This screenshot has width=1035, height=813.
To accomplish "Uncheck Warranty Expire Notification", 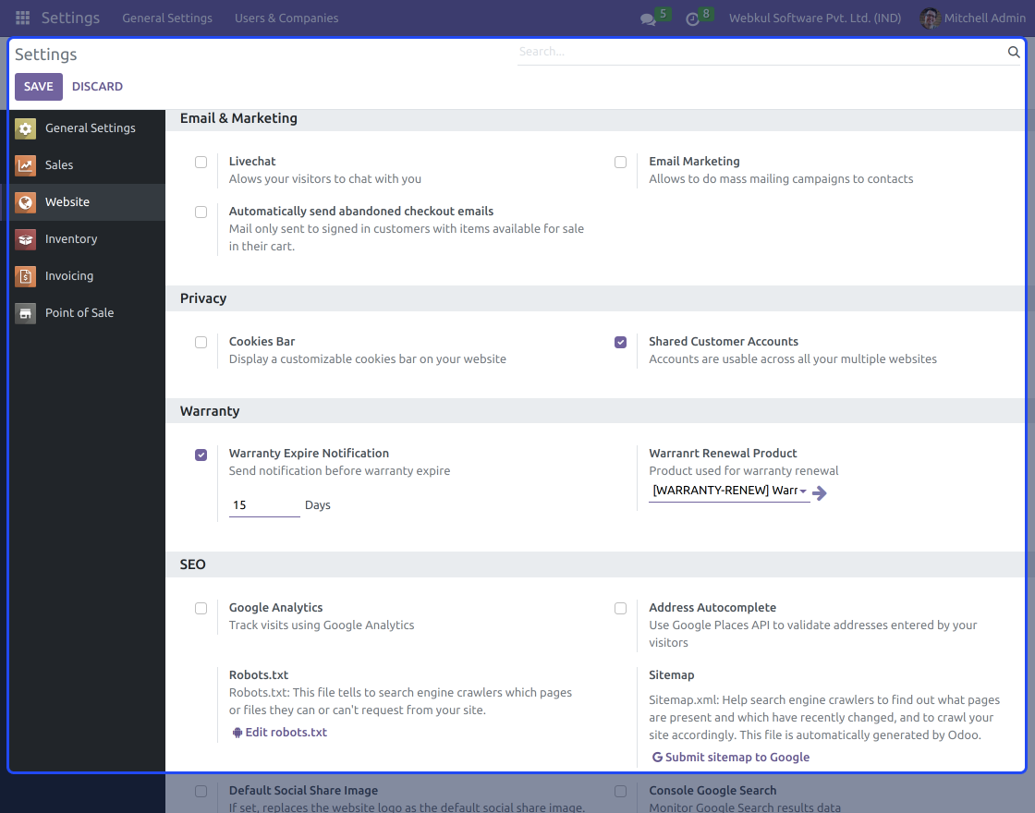I will click(x=201, y=455).
